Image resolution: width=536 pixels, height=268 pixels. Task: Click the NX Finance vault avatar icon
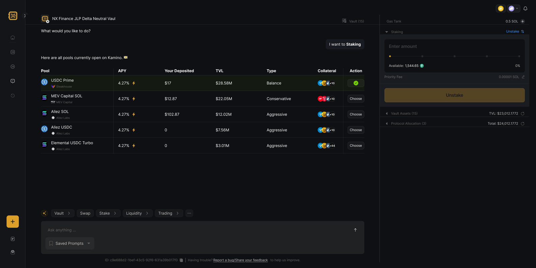pyautogui.click(x=45, y=19)
